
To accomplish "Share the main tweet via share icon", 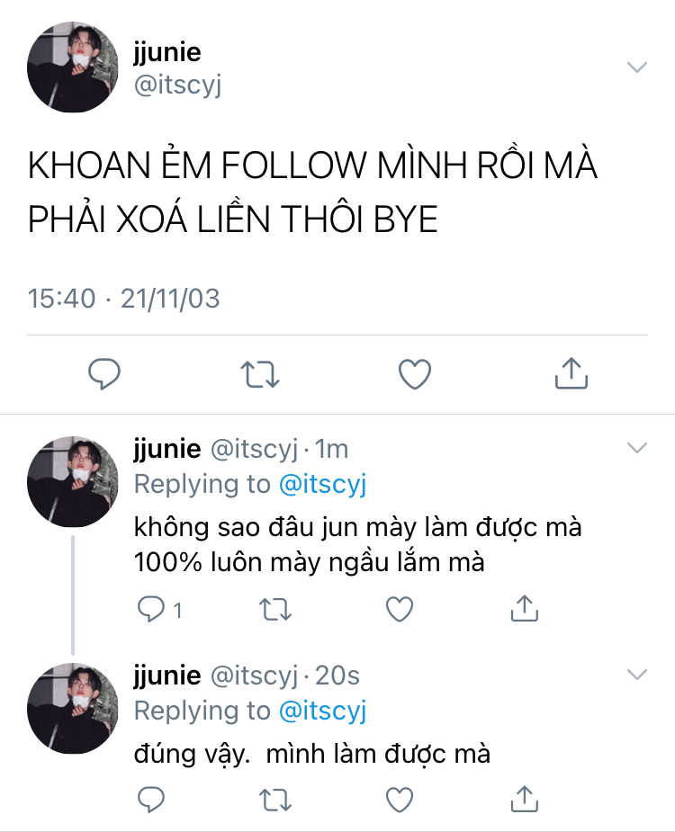I will [x=571, y=373].
